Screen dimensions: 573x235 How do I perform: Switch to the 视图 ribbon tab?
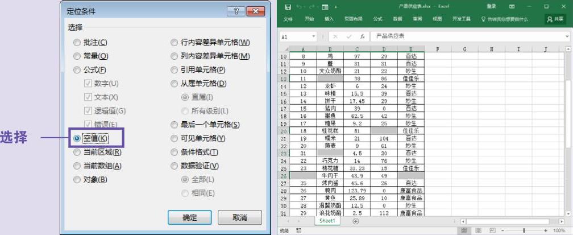pyautogui.click(x=437, y=19)
